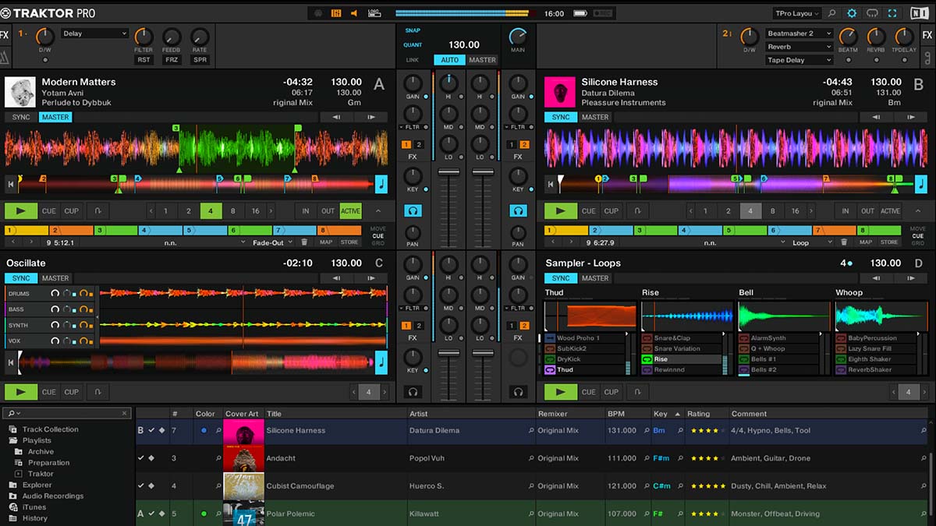
Task: Click the blue music note icon on Deck B
Action: 921,184
